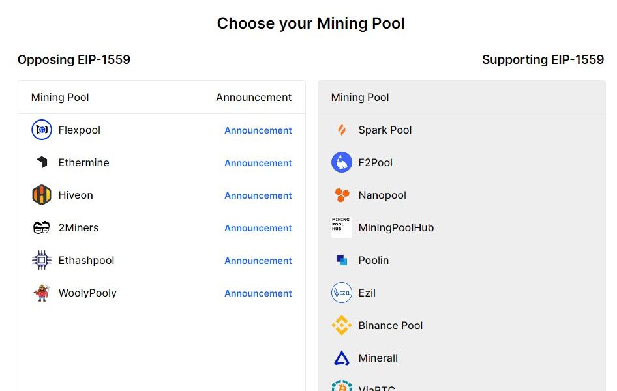Select the Nanopool name

coord(382,195)
